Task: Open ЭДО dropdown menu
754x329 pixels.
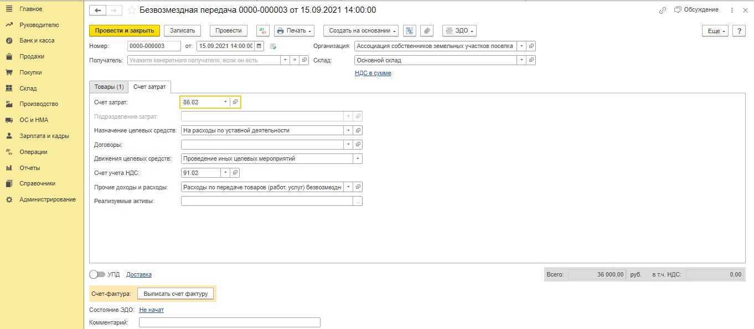Action: [459, 31]
